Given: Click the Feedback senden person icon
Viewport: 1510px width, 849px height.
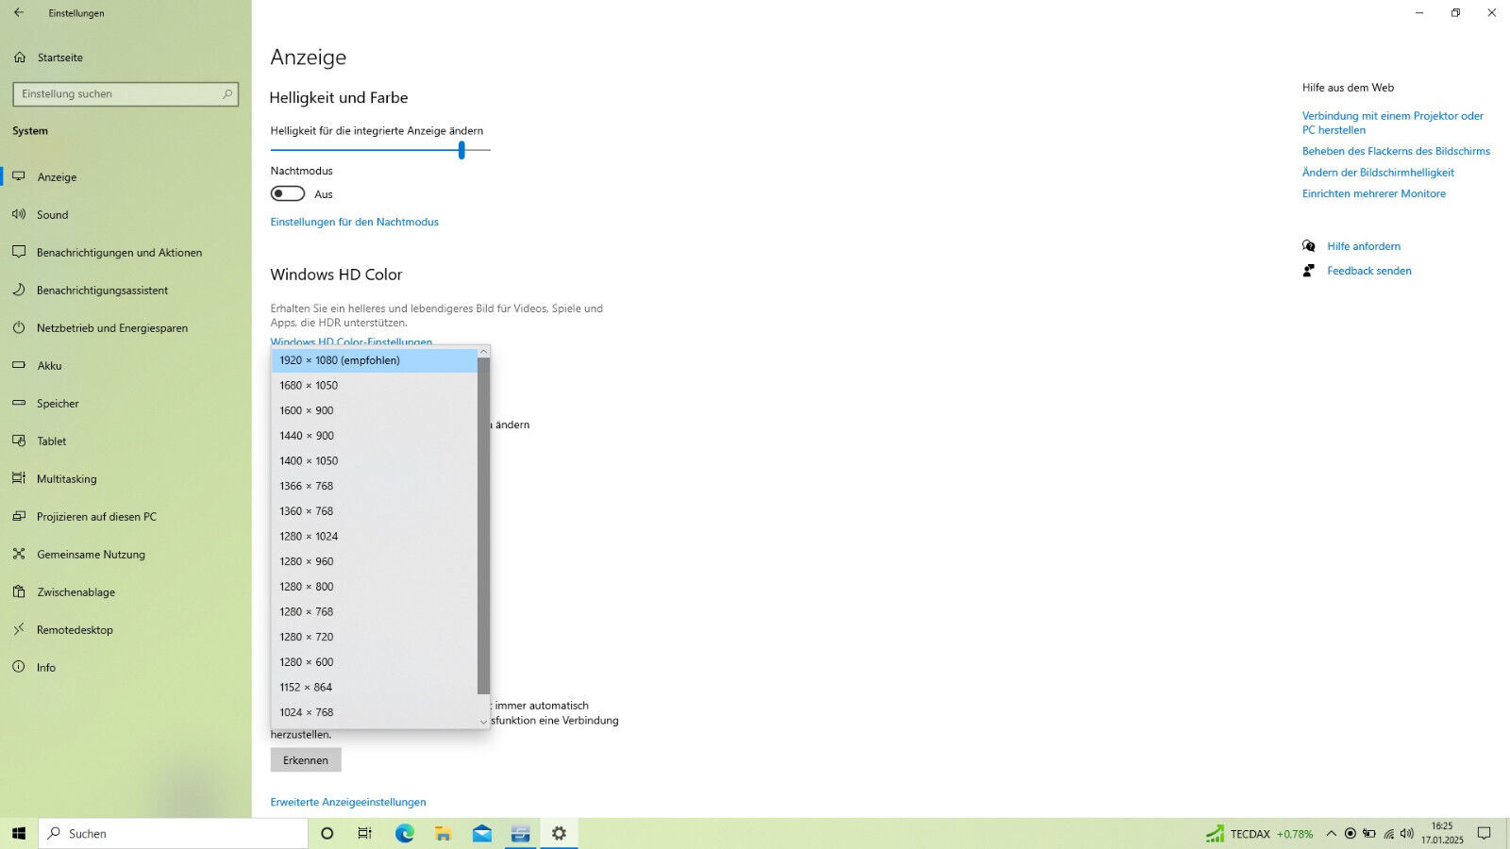Looking at the screenshot, I should click(1309, 271).
